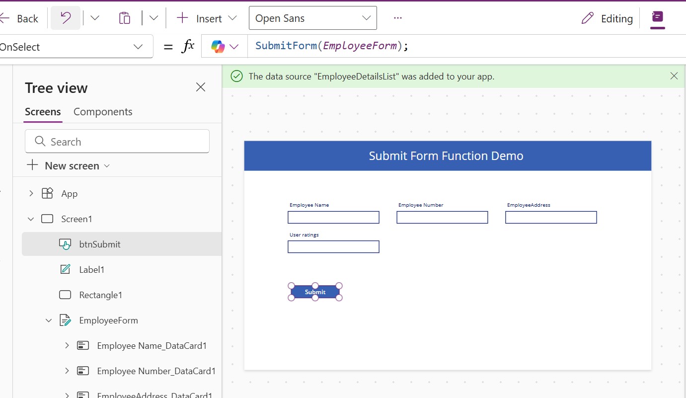Click the Undo arrow icon

(x=66, y=18)
